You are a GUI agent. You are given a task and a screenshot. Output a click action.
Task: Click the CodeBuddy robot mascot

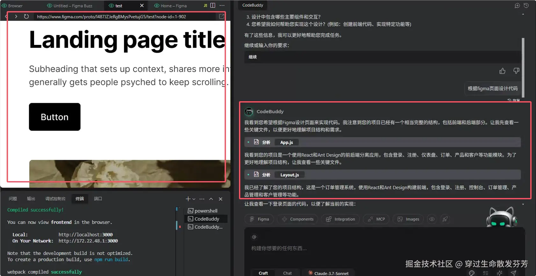502,217
